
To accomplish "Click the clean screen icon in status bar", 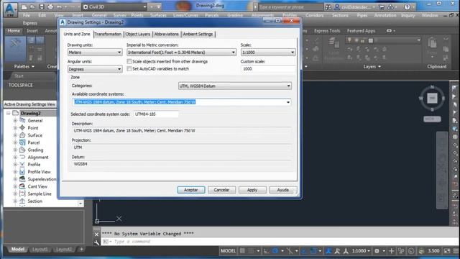I will coord(447,251).
